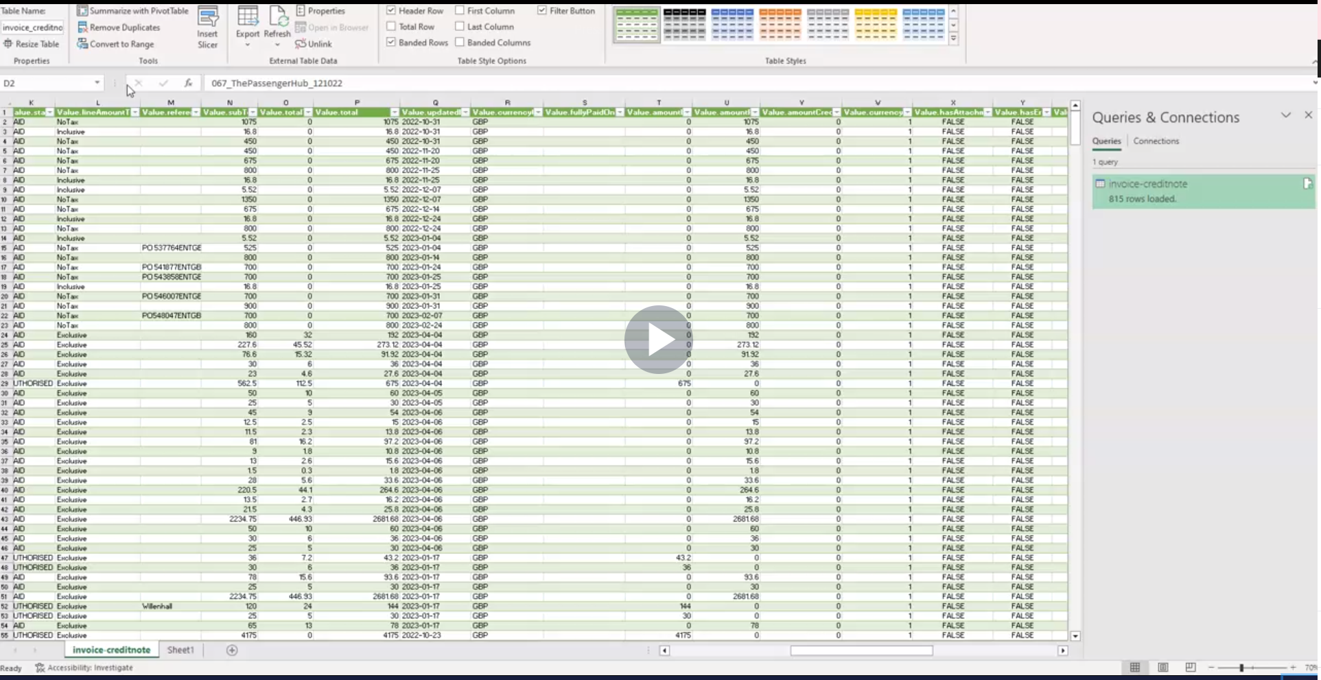
Task: Refresh the external table data
Action: point(277,26)
